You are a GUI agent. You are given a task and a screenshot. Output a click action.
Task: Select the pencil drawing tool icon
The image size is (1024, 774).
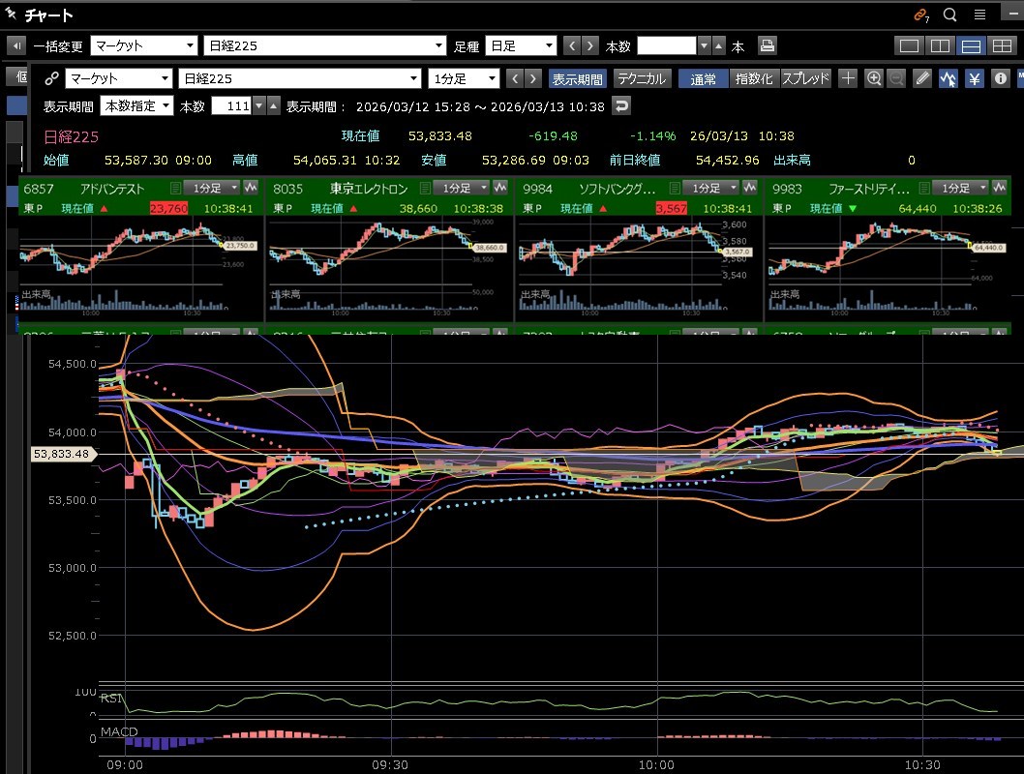click(923, 78)
